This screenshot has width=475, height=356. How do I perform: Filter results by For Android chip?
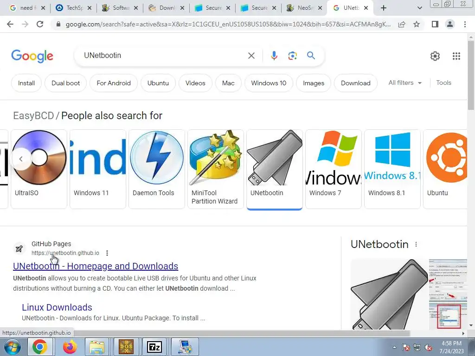point(114,83)
